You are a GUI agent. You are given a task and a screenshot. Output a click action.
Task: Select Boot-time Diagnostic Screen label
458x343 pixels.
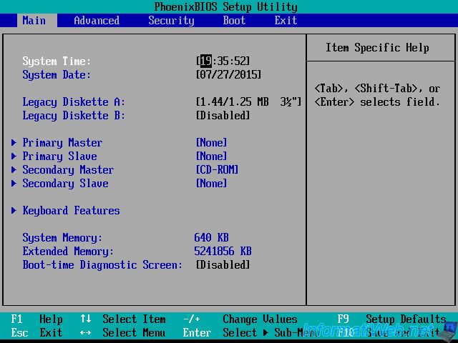click(x=102, y=265)
